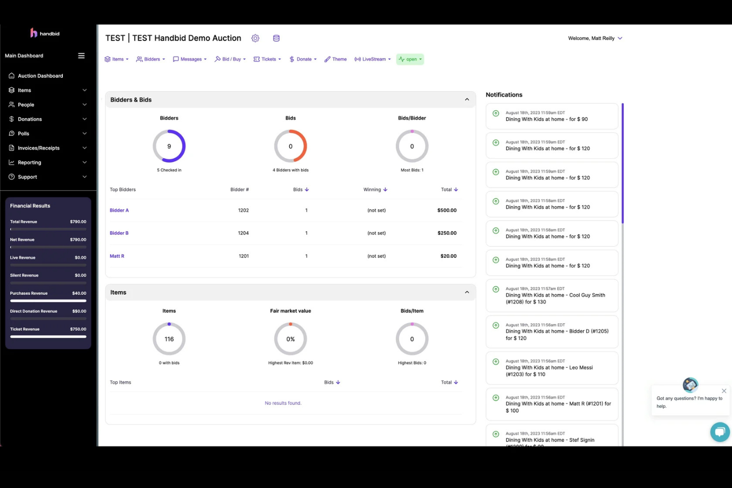The image size is (732, 488).
Task: Click the hamburger menu beside Main Dashboard
Action: [x=81, y=55]
